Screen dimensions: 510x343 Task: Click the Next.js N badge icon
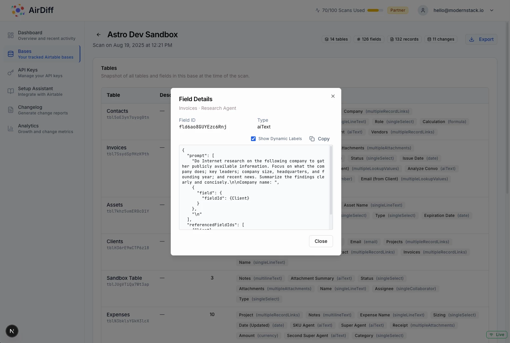(x=12, y=331)
